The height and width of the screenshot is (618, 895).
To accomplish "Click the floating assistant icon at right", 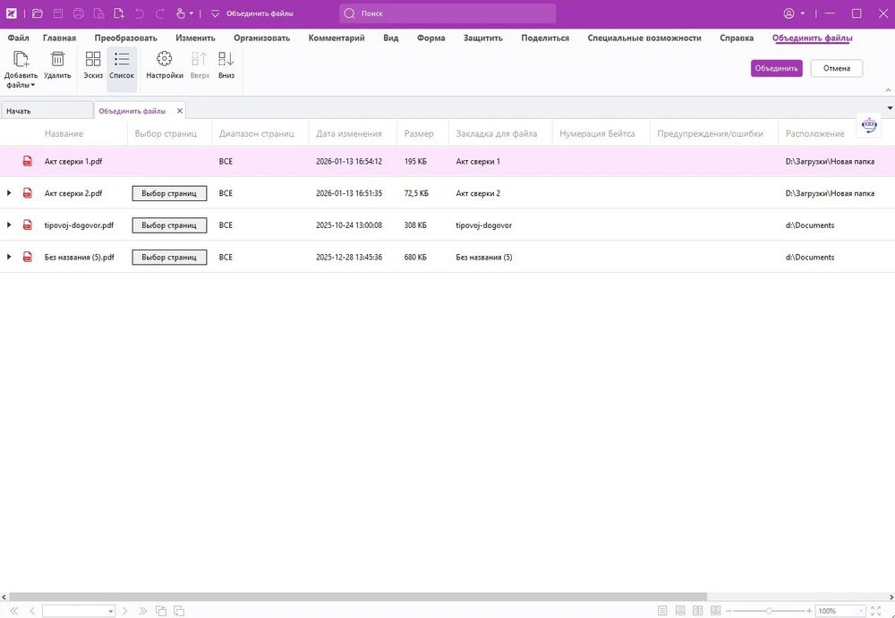I will pos(868,126).
